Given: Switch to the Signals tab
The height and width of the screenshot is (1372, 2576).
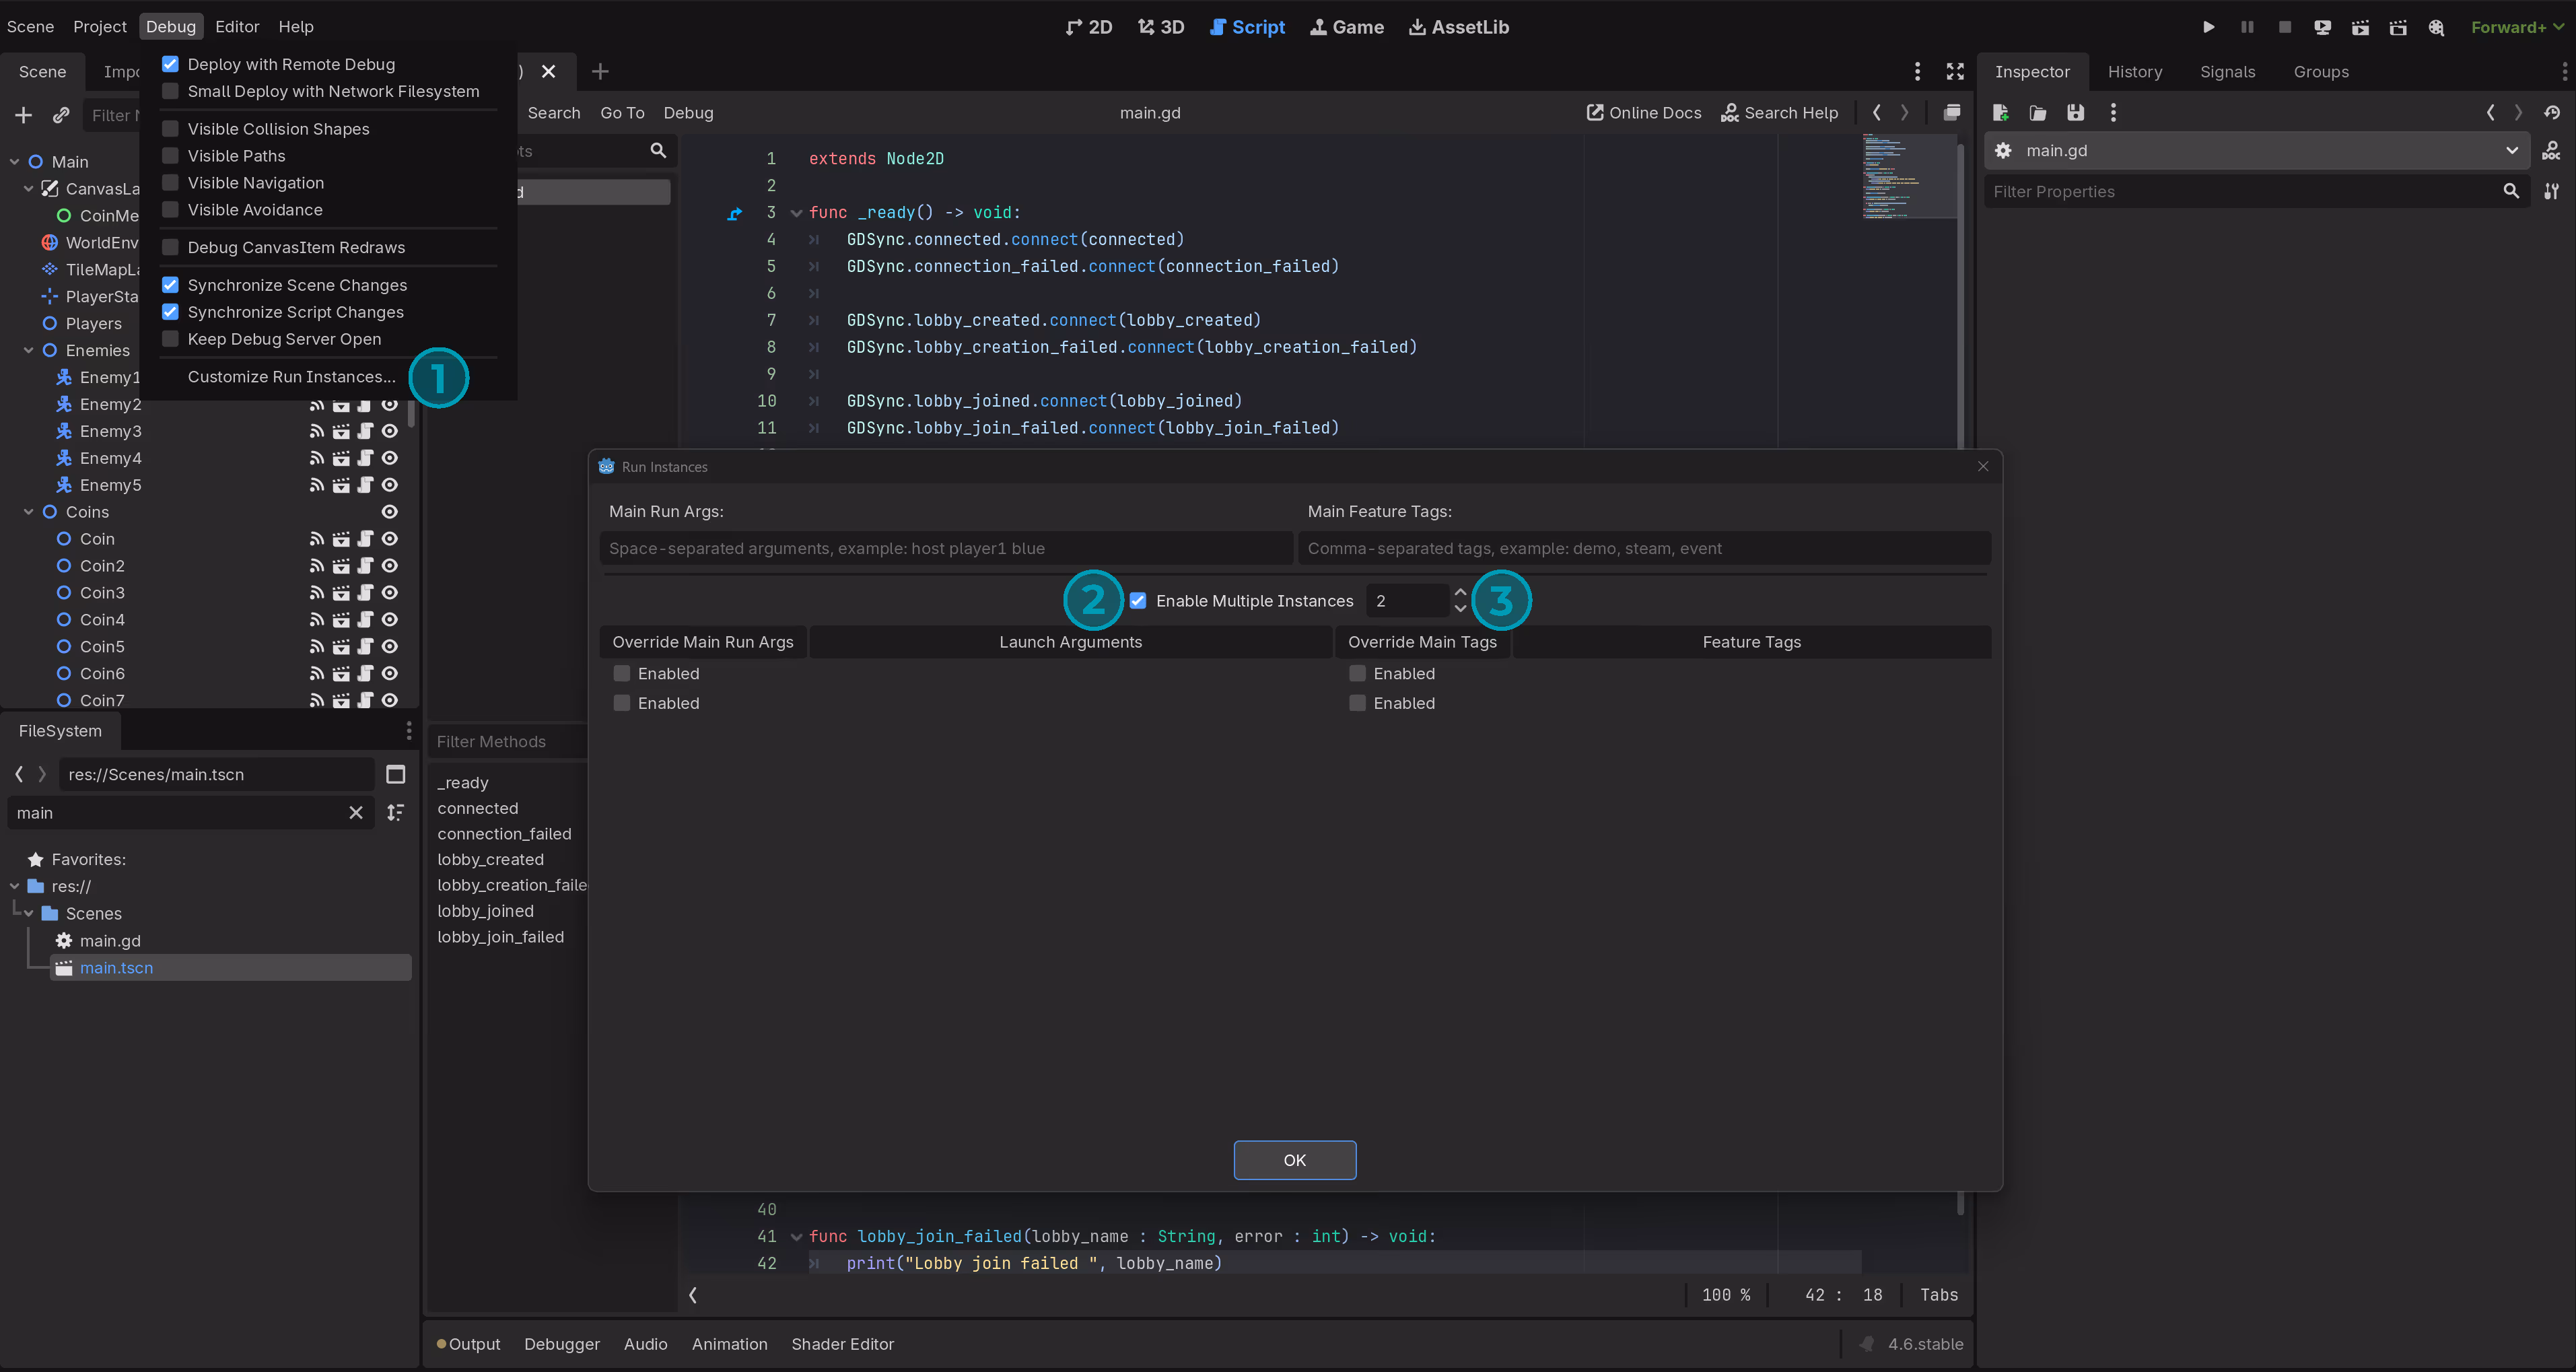Looking at the screenshot, I should tap(2227, 72).
